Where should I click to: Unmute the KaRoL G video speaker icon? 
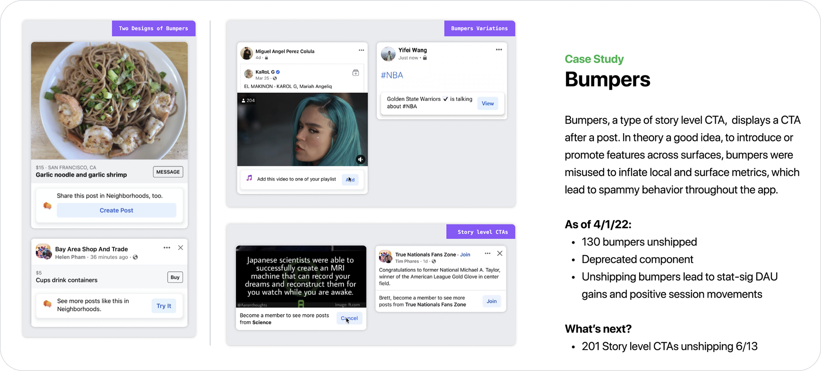(x=361, y=159)
